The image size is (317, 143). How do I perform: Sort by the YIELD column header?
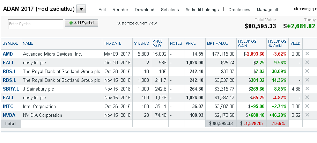(x=295, y=43)
